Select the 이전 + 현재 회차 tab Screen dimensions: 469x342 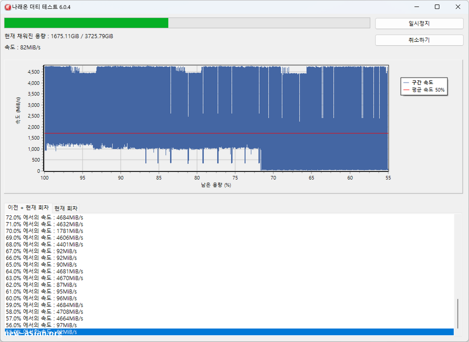(29, 208)
